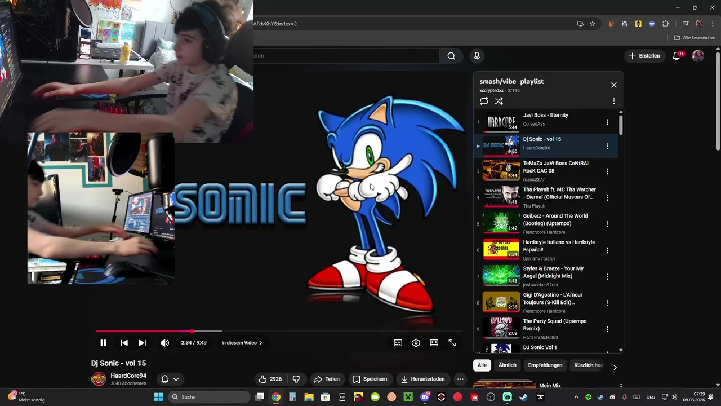Viewport: 721px width, 406px height.
Task: Click the orange extension icon
Action: click(x=611, y=24)
